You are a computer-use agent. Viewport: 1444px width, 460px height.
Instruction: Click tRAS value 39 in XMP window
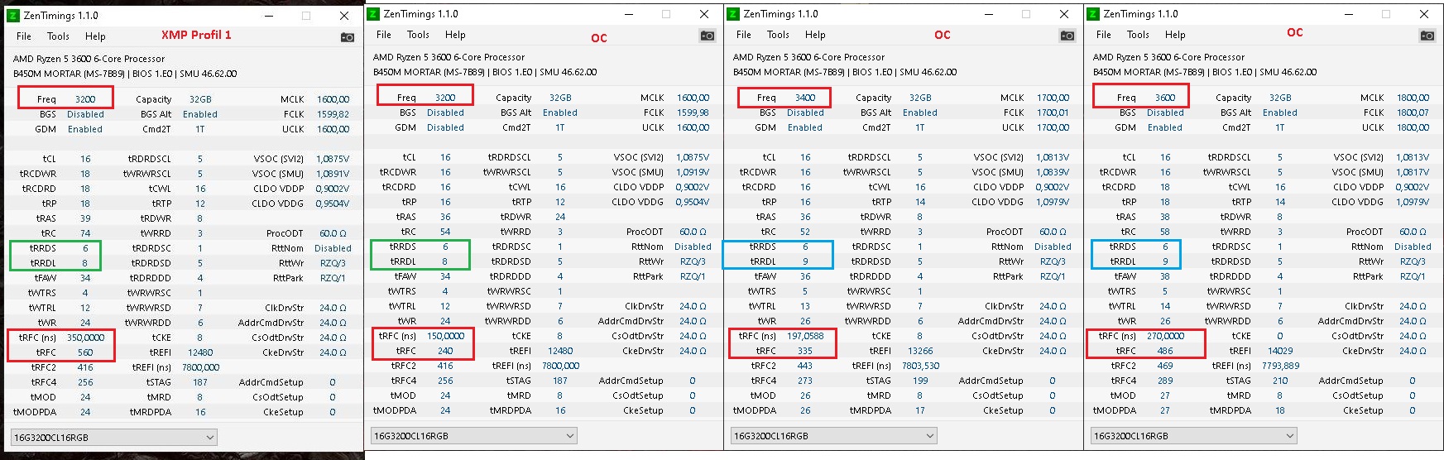click(x=85, y=218)
